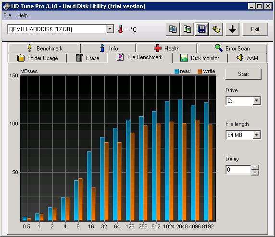Click the blue read legend swatch
The width and height of the screenshot is (275, 237).
(x=176, y=71)
